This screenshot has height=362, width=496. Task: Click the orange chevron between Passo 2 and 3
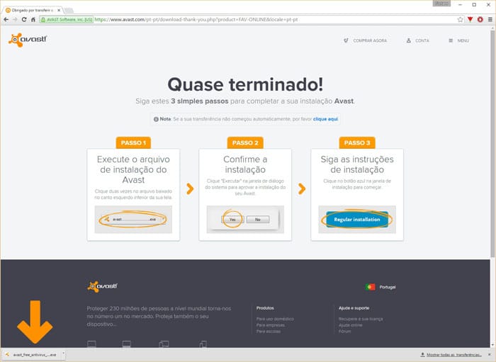(302, 188)
